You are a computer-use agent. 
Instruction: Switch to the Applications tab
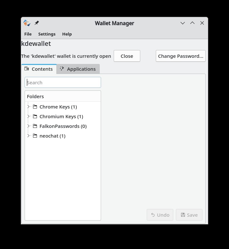tap(78, 69)
